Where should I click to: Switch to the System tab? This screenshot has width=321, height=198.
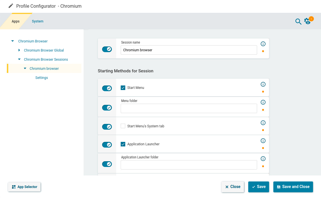pyautogui.click(x=38, y=21)
